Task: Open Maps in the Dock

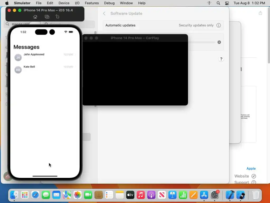Action: coord(67,195)
